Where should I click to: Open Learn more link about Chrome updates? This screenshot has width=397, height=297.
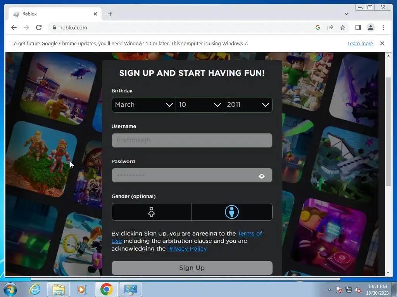pyautogui.click(x=360, y=43)
